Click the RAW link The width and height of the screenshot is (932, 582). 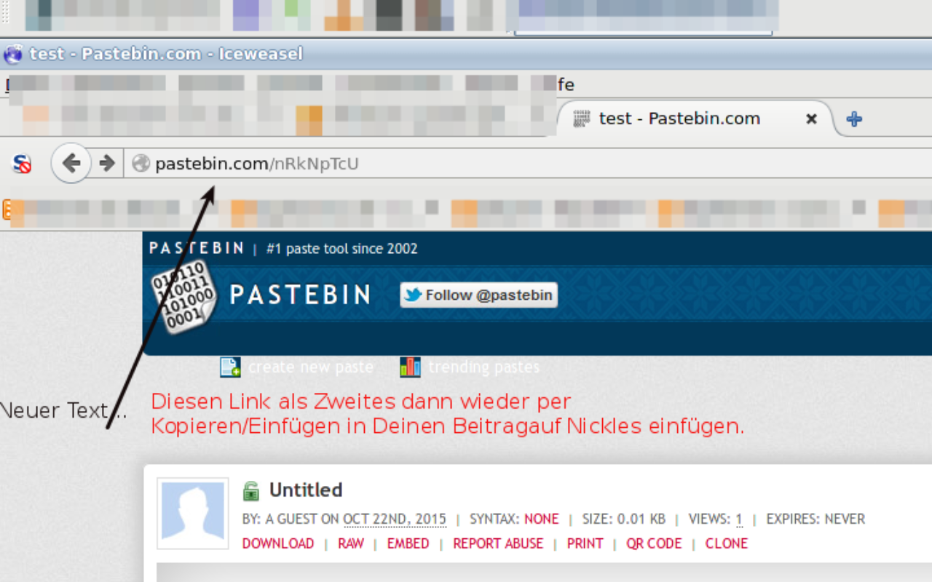click(351, 543)
